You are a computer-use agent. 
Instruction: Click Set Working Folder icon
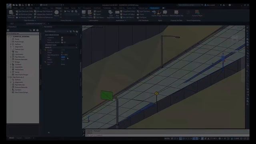[17, 17]
